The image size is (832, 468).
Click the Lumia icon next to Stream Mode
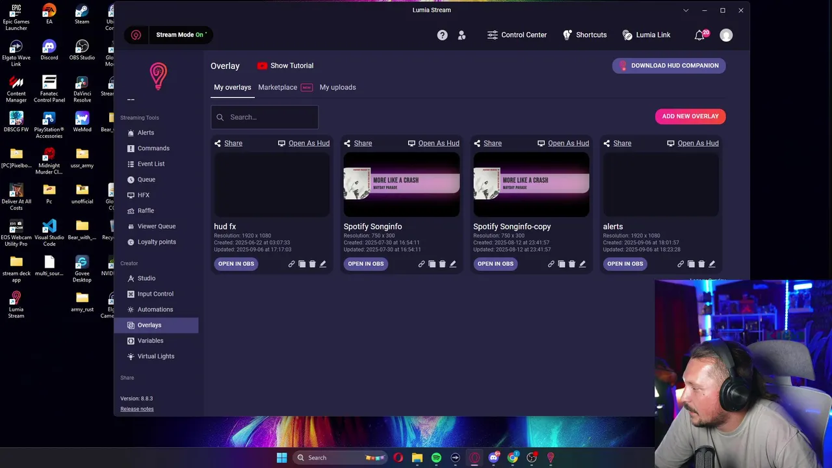(x=136, y=35)
